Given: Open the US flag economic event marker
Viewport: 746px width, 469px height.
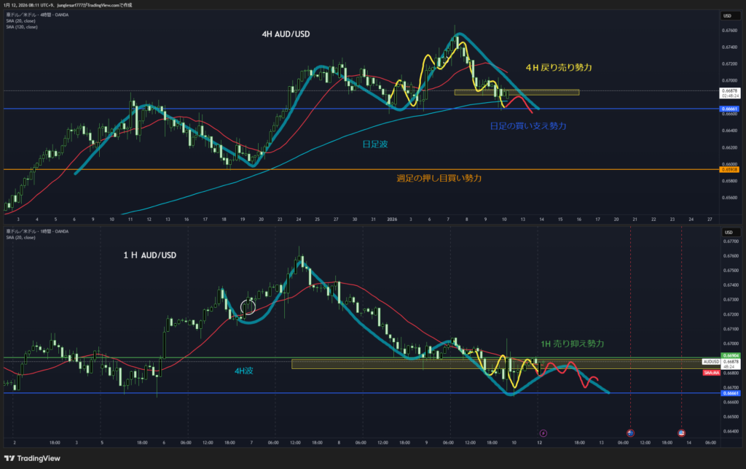Looking at the screenshot, I should [x=681, y=433].
